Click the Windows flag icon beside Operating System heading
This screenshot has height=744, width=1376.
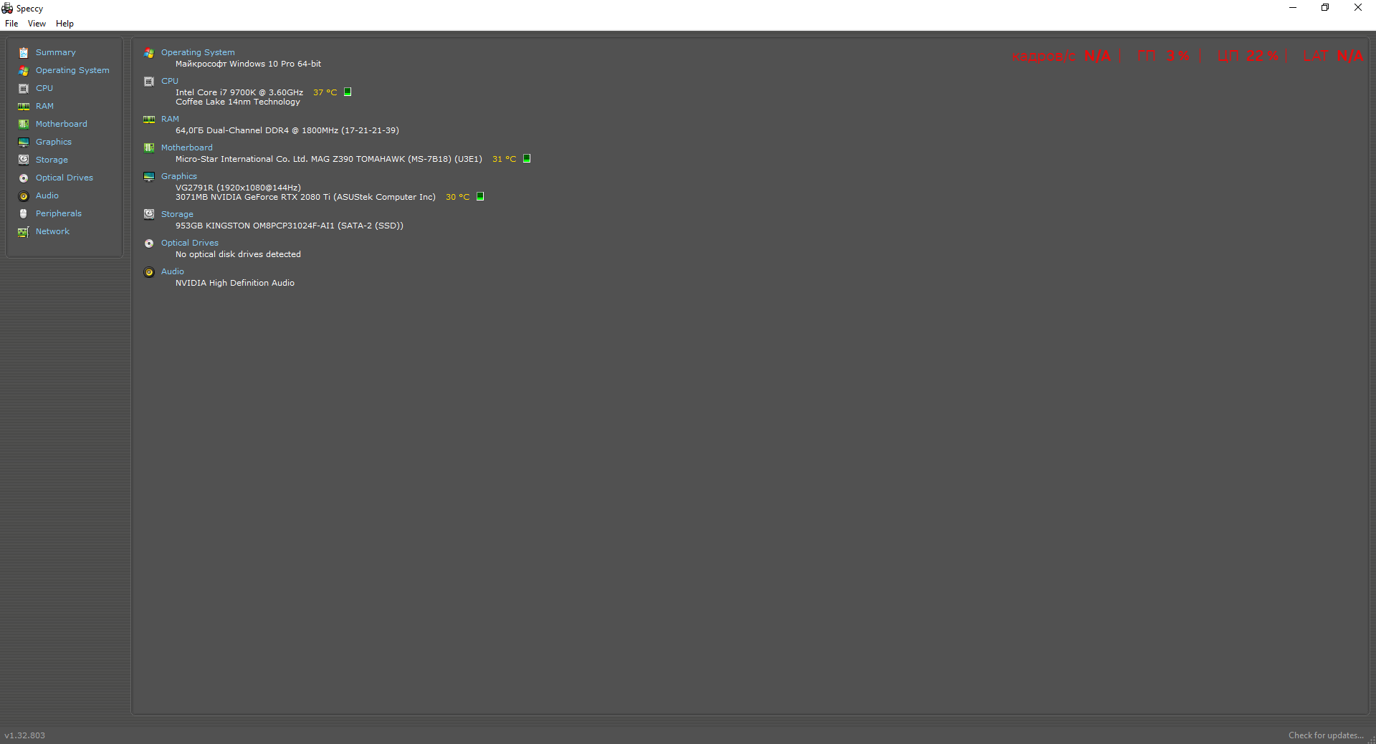(x=149, y=53)
